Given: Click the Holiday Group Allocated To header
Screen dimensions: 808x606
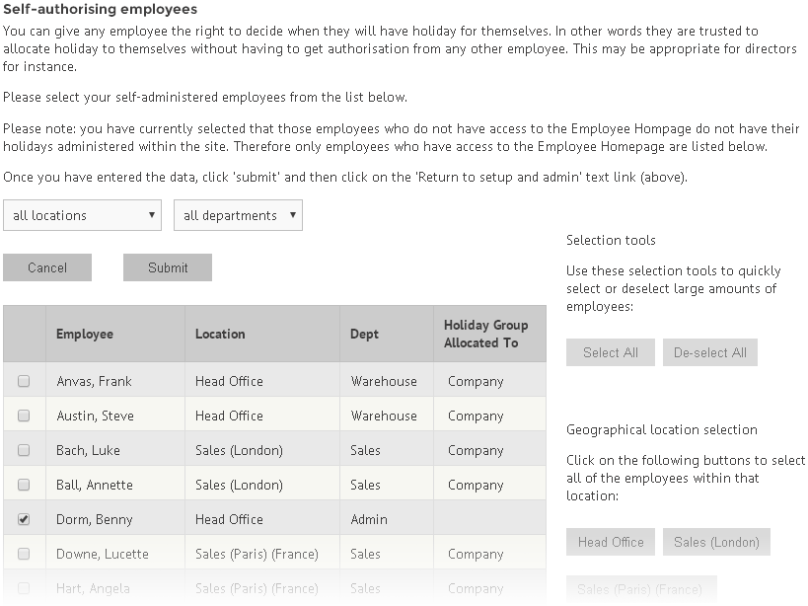Looking at the screenshot, I should 490,334.
